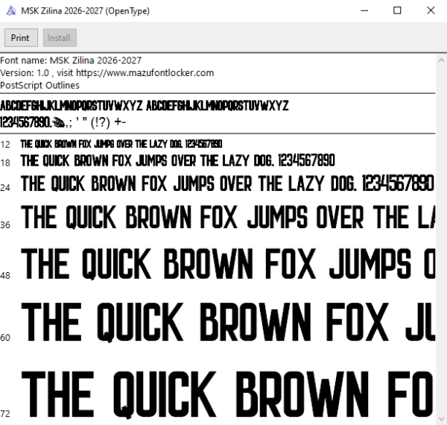Click the greyed-out Install button

(60, 37)
